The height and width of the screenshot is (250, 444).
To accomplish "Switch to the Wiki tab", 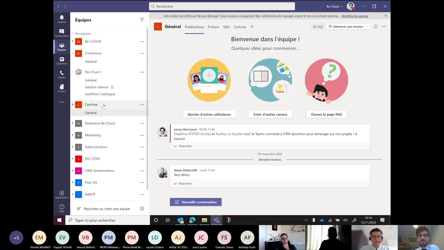I will [226, 27].
